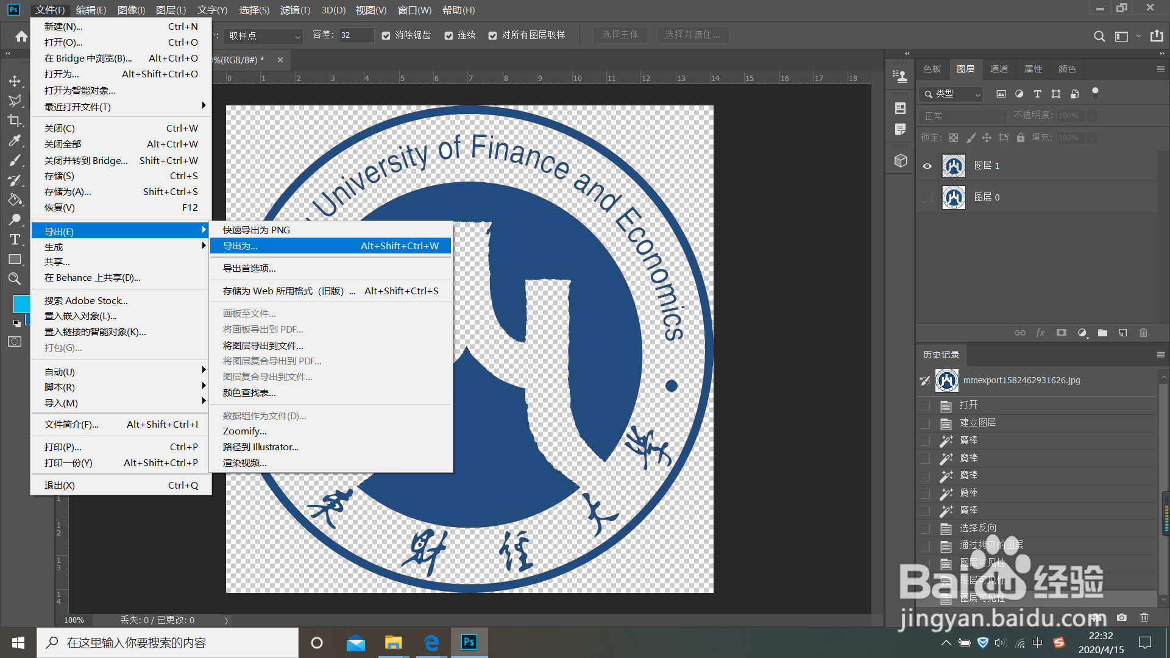Add a layer style with fx icon

(x=1040, y=333)
